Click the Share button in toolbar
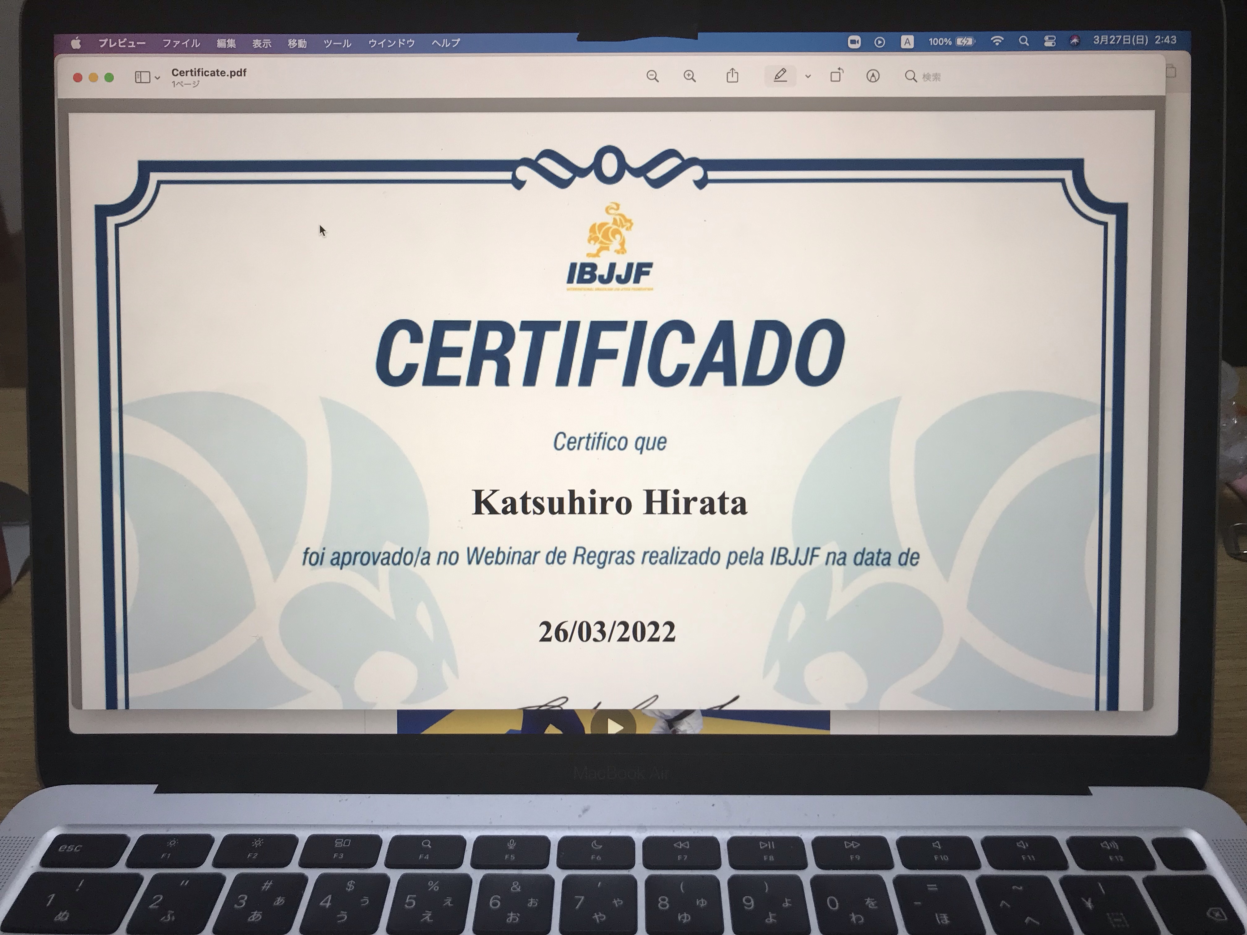This screenshot has height=935, width=1247. tap(732, 75)
